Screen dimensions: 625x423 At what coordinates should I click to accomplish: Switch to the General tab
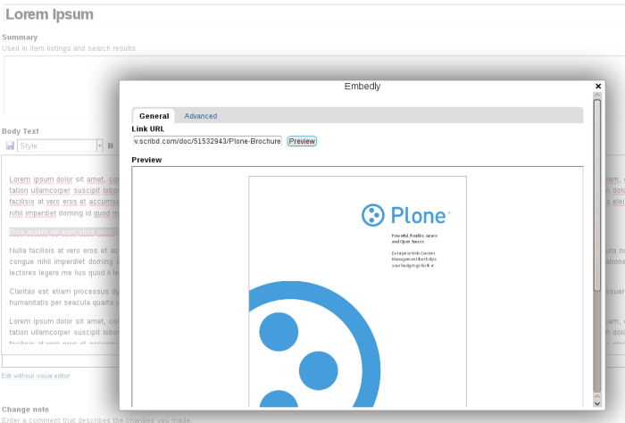[154, 116]
